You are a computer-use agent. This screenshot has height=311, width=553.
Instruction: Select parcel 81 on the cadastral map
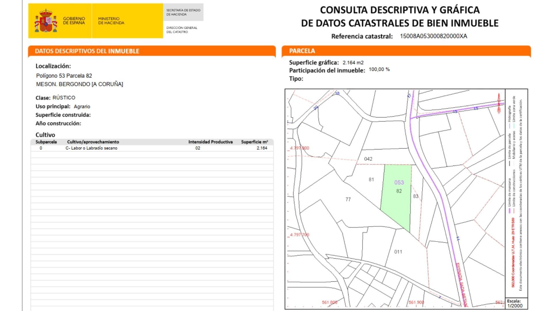(371, 180)
